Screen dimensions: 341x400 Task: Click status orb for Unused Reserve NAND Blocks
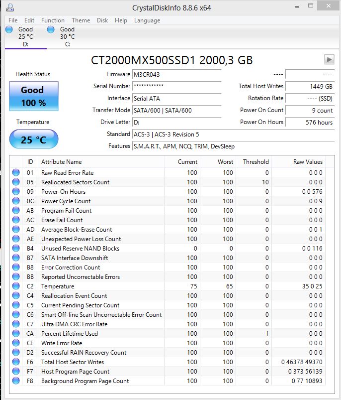click(x=16, y=248)
